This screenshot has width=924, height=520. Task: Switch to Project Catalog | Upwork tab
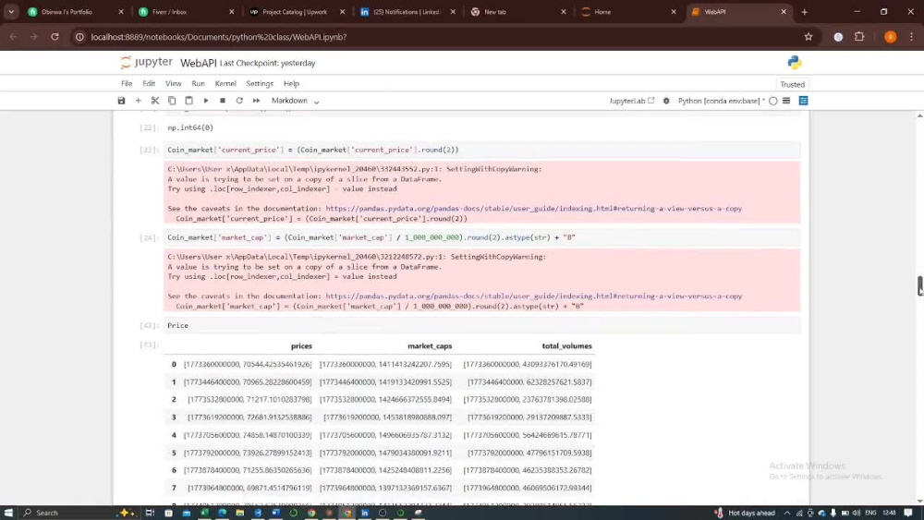point(295,12)
